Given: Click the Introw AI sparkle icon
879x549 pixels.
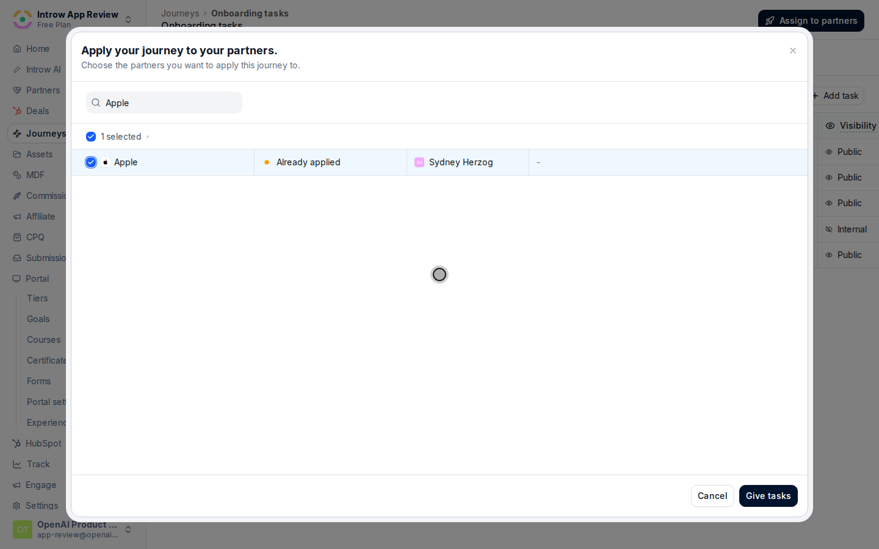Looking at the screenshot, I should (x=17, y=70).
